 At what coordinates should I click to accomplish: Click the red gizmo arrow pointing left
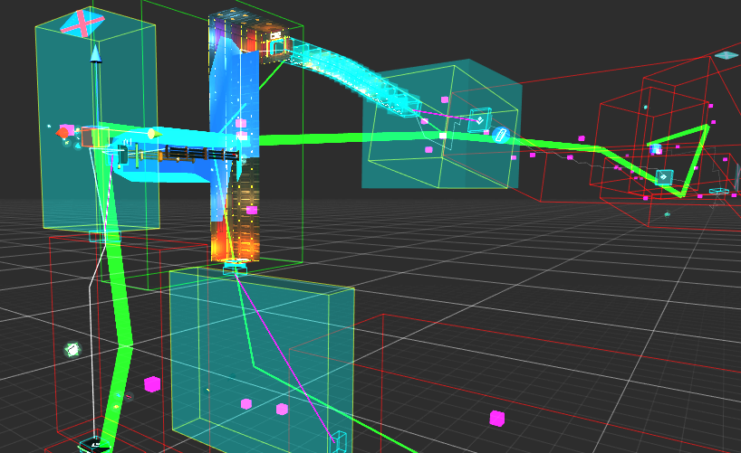pos(63,134)
